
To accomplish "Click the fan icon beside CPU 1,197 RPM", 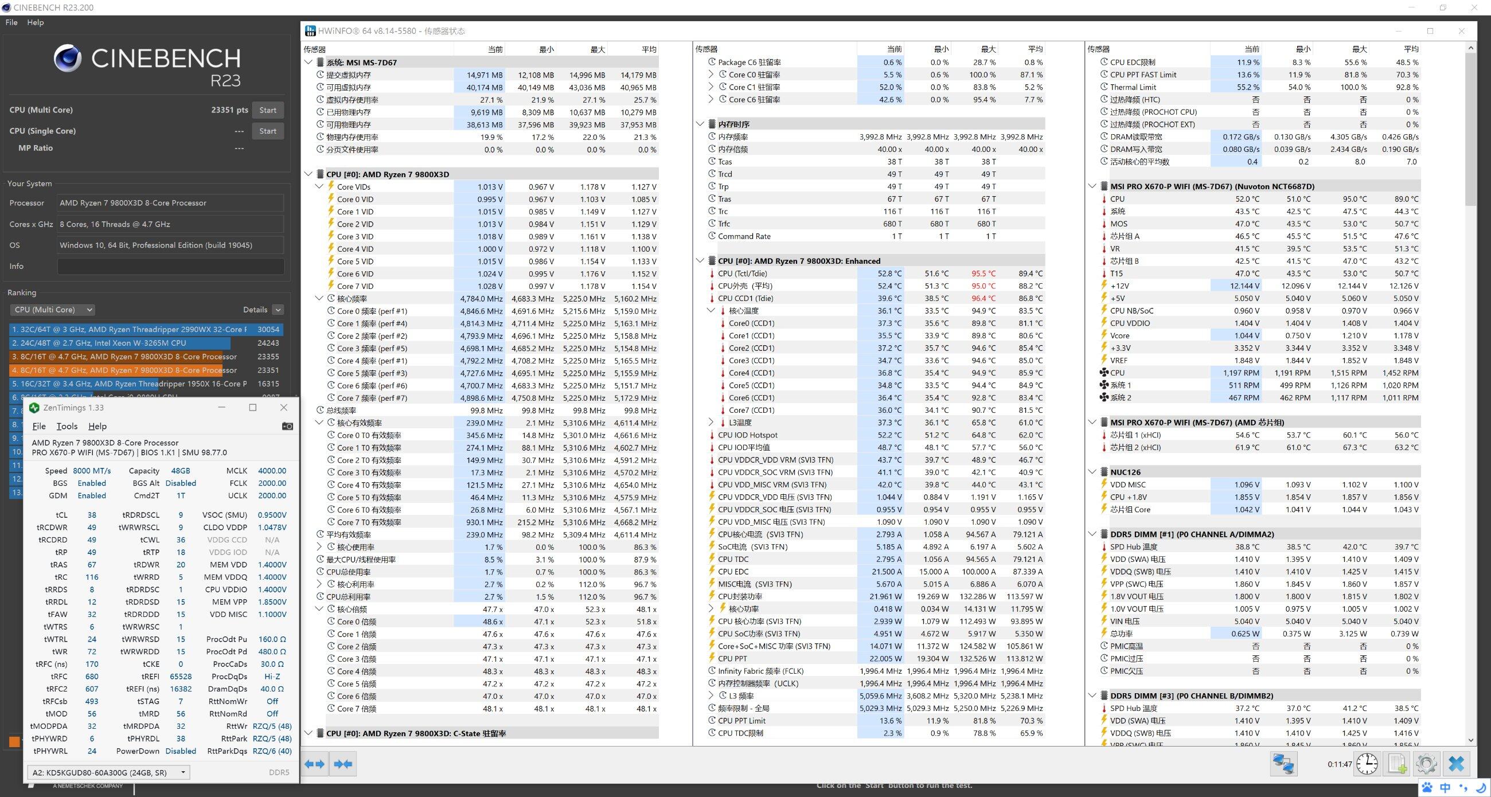I will [1104, 373].
